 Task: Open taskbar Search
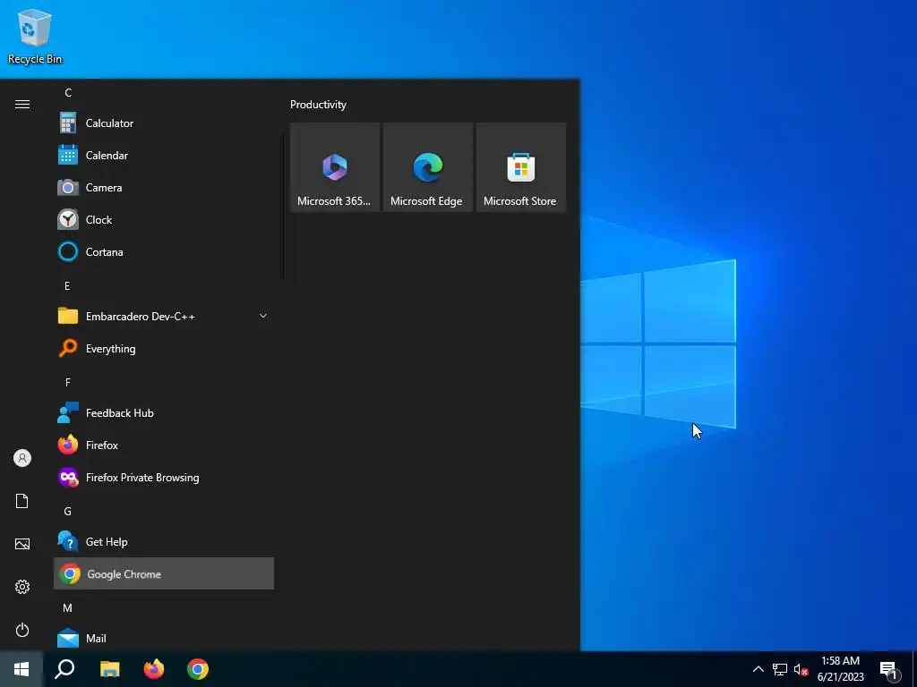(64, 669)
